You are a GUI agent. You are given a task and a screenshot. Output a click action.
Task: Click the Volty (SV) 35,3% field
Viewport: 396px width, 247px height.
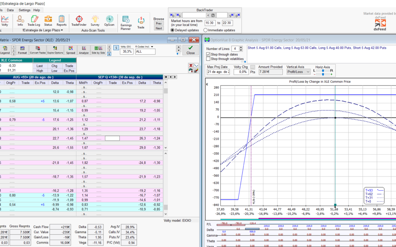pos(126,52)
